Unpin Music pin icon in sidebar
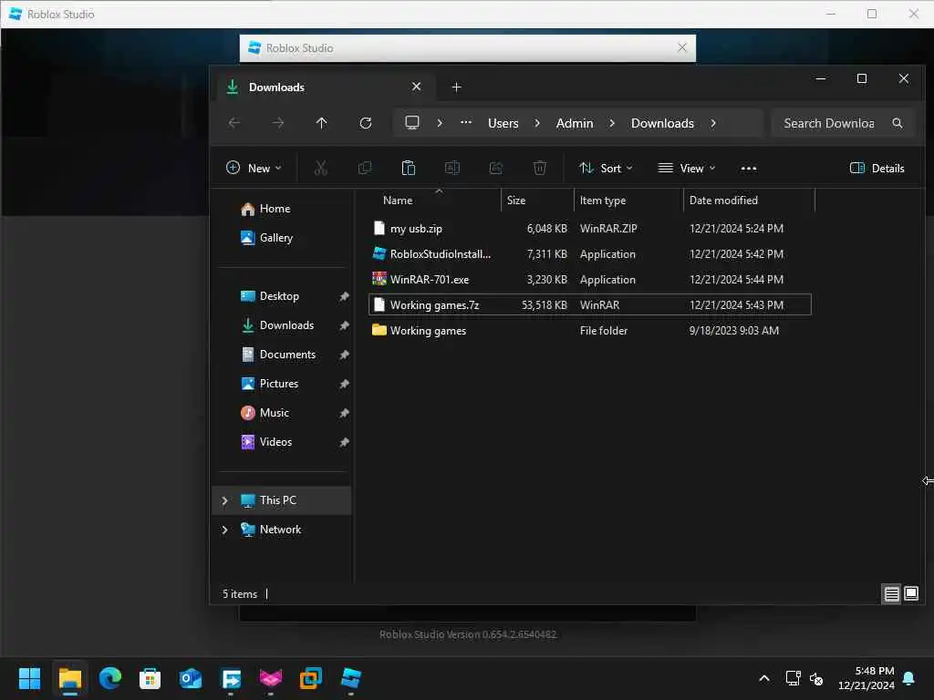The width and height of the screenshot is (934, 700). tap(344, 413)
